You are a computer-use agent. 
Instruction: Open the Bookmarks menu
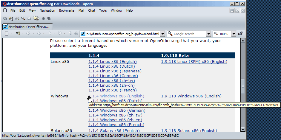click(67, 10)
